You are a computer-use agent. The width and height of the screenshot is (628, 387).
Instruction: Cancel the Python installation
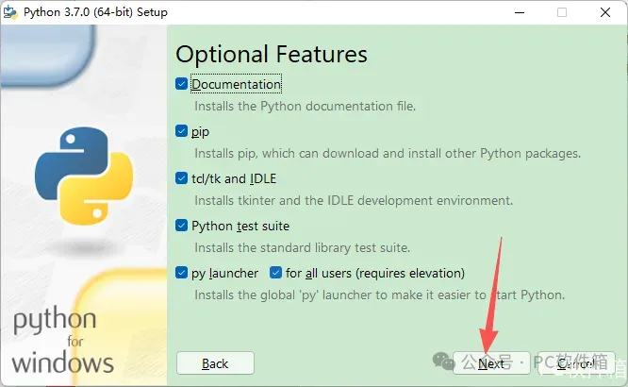576,363
